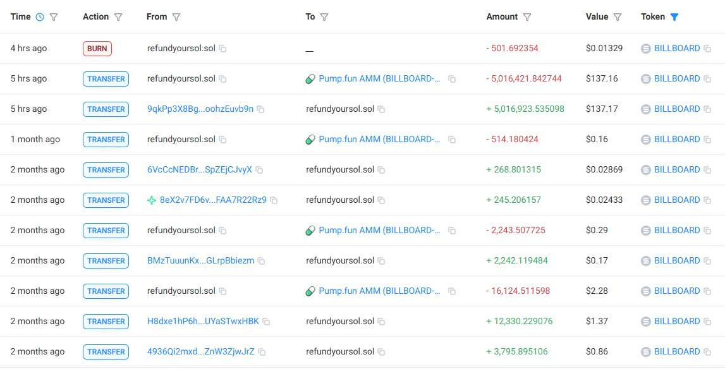Click TRANSFER badge in 1 month ago row
The height and width of the screenshot is (369, 725).
pos(106,140)
